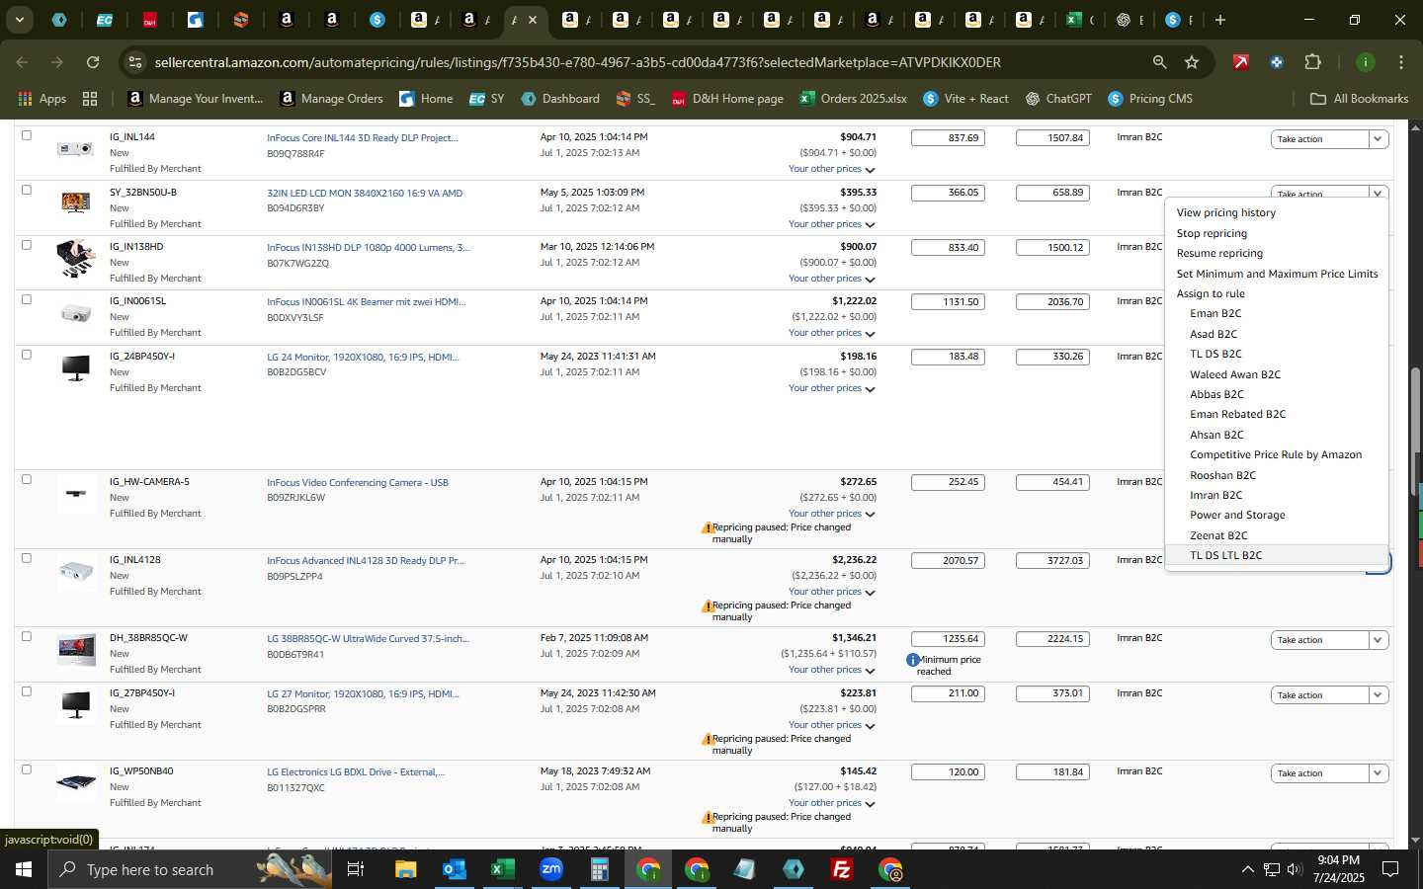Open the Chrome three-dot menu

coord(1400,62)
